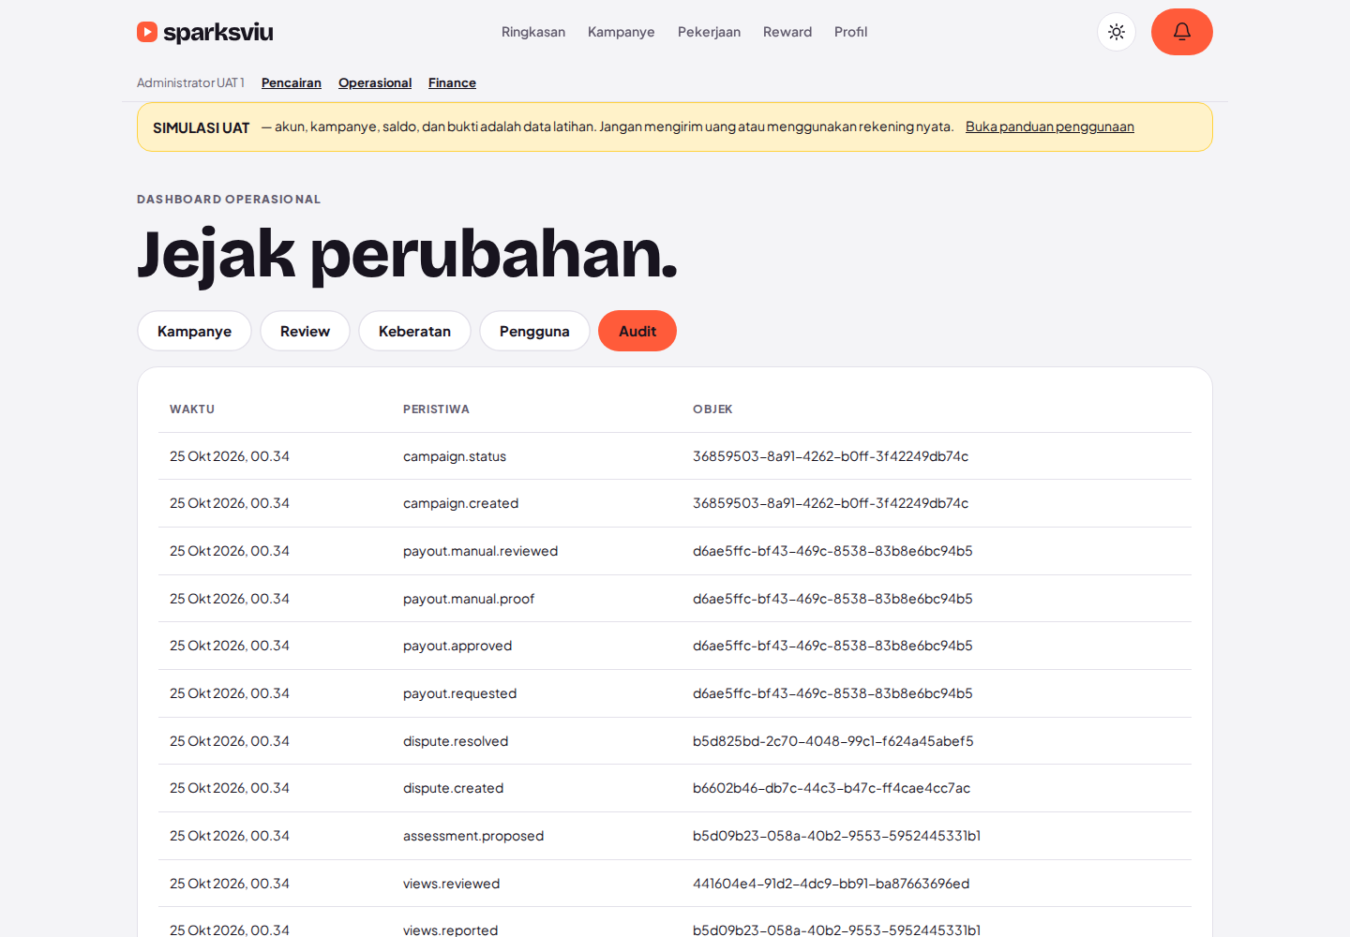Select the payout.manual.reviewed event cell
Screen dimensions: 1350x937
(x=480, y=551)
